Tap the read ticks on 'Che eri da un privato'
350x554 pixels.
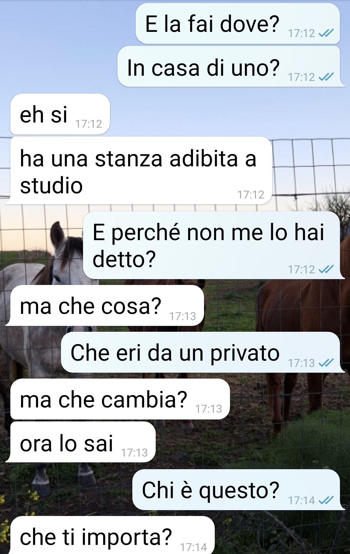point(326,363)
